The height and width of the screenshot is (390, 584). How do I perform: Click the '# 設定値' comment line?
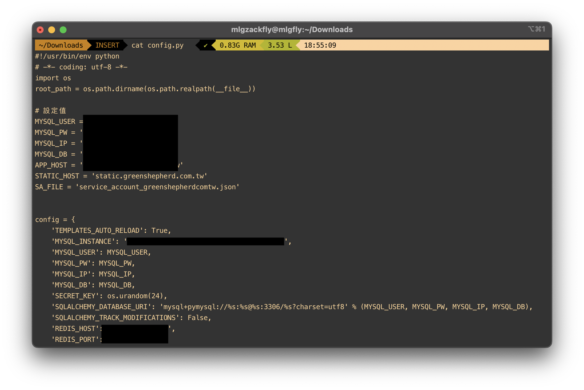[x=50, y=111]
